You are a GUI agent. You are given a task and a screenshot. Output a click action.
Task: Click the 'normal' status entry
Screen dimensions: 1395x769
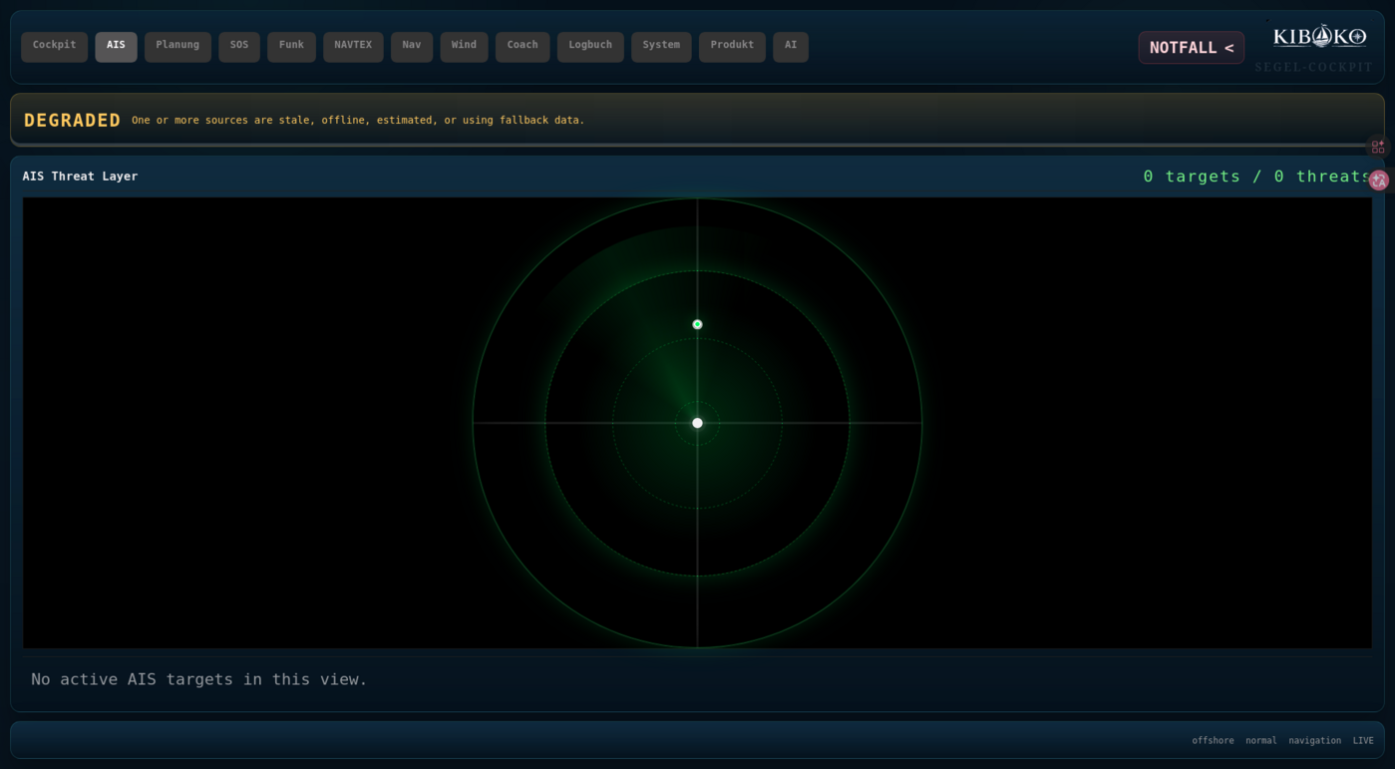tap(1260, 741)
